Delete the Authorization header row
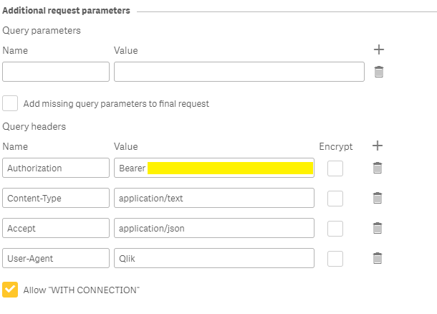 [x=378, y=168]
